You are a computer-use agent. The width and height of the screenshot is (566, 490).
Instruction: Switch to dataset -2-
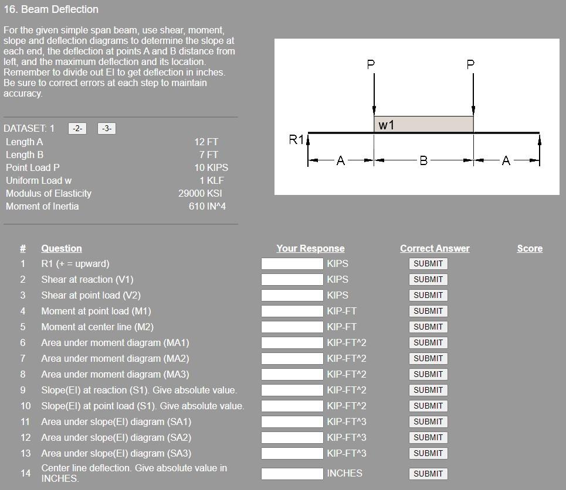tap(76, 128)
